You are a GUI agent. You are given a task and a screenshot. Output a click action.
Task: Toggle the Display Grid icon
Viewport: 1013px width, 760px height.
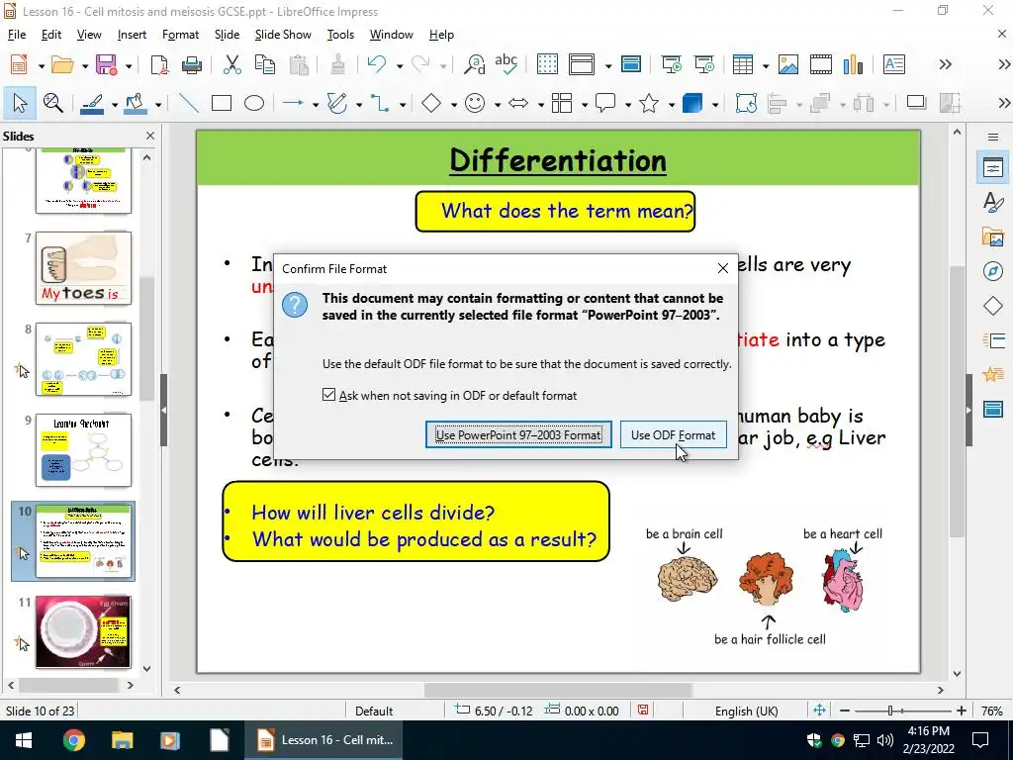click(547, 64)
